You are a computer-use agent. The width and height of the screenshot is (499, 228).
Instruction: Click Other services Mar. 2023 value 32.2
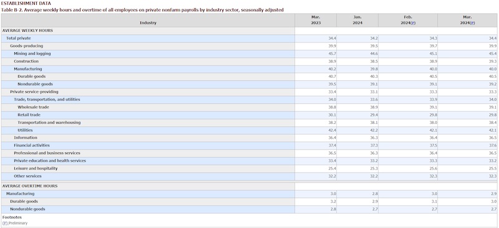click(332, 176)
